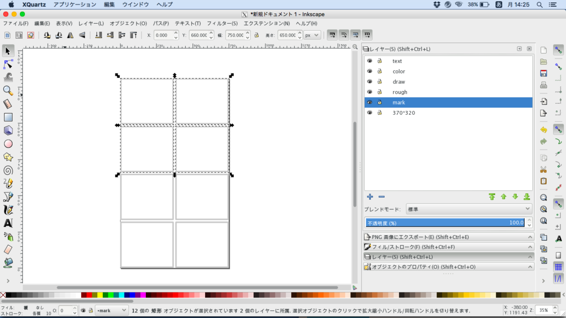
Task: Toggle visibility of text layer
Action: click(369, 61)
